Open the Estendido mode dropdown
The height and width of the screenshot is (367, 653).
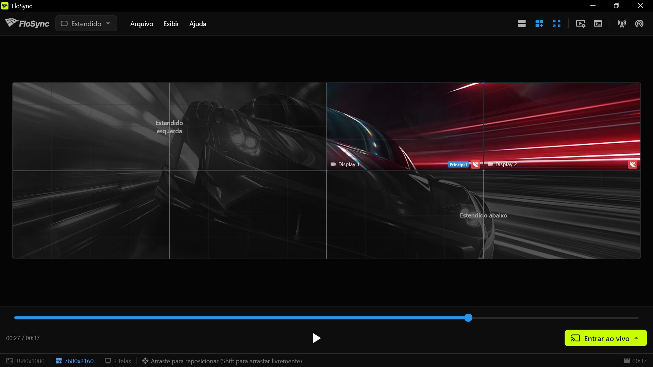(x=86, y=23)
